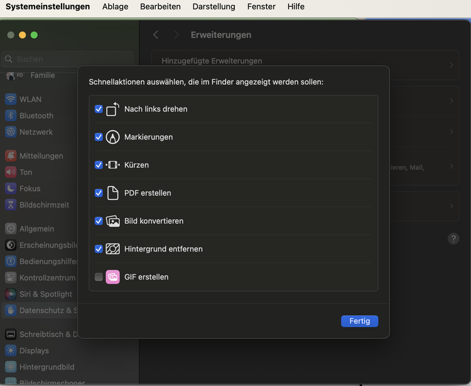This screenshot has height=386, width=471.
Task: Expand the Hinzugefügte Erweiterungen row chevron
Action: [x=451, y=65]
